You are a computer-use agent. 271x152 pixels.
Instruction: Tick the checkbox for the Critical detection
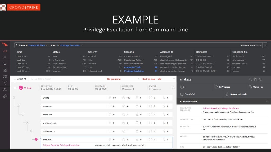pyautogui.click(x=15, y=88)
